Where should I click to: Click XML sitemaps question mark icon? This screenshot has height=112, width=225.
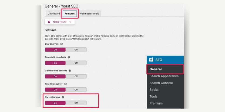click(63, 97)
